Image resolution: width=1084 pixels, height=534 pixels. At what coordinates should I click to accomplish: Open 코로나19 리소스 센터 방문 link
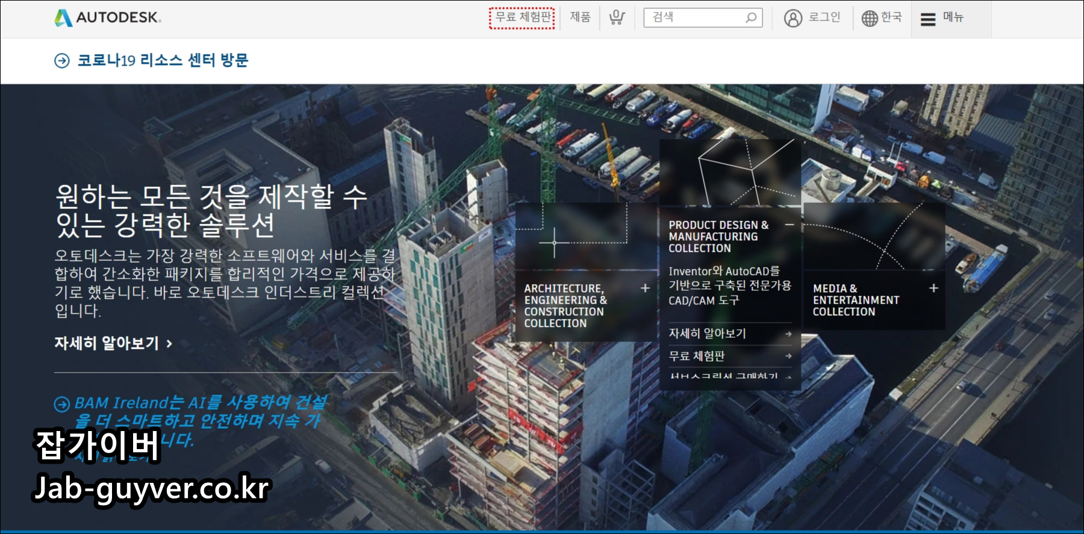click(163, 60)
